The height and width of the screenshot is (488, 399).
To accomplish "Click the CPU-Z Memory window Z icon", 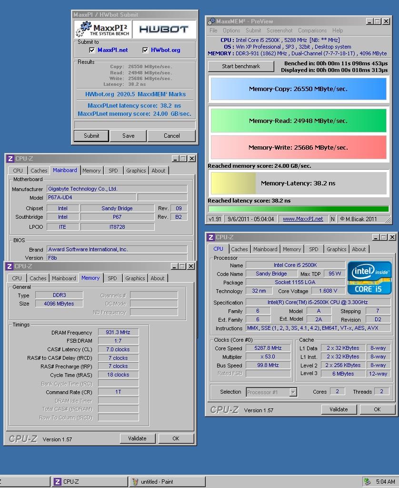I will click(10, 266).
